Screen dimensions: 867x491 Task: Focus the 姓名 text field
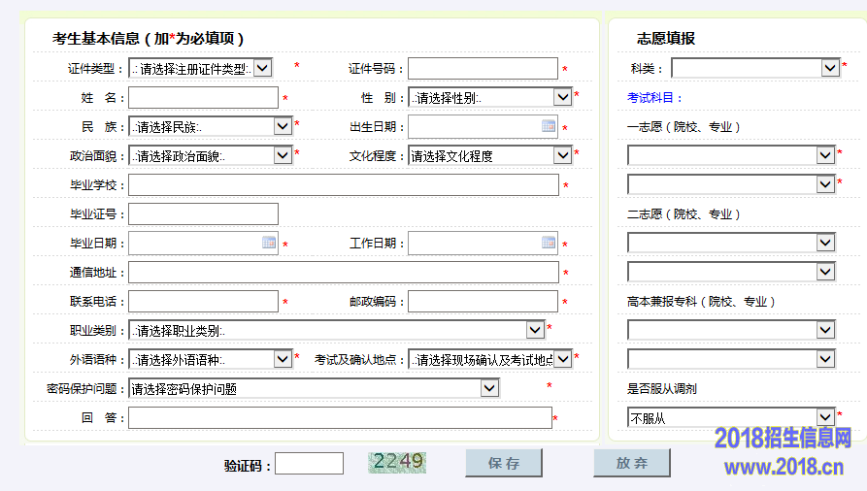pyautogui.click(x=203, y=97)
